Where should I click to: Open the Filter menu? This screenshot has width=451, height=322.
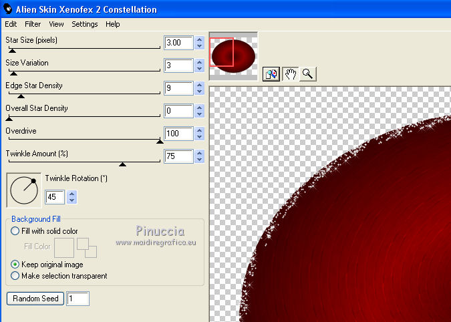tap(33, 24)
